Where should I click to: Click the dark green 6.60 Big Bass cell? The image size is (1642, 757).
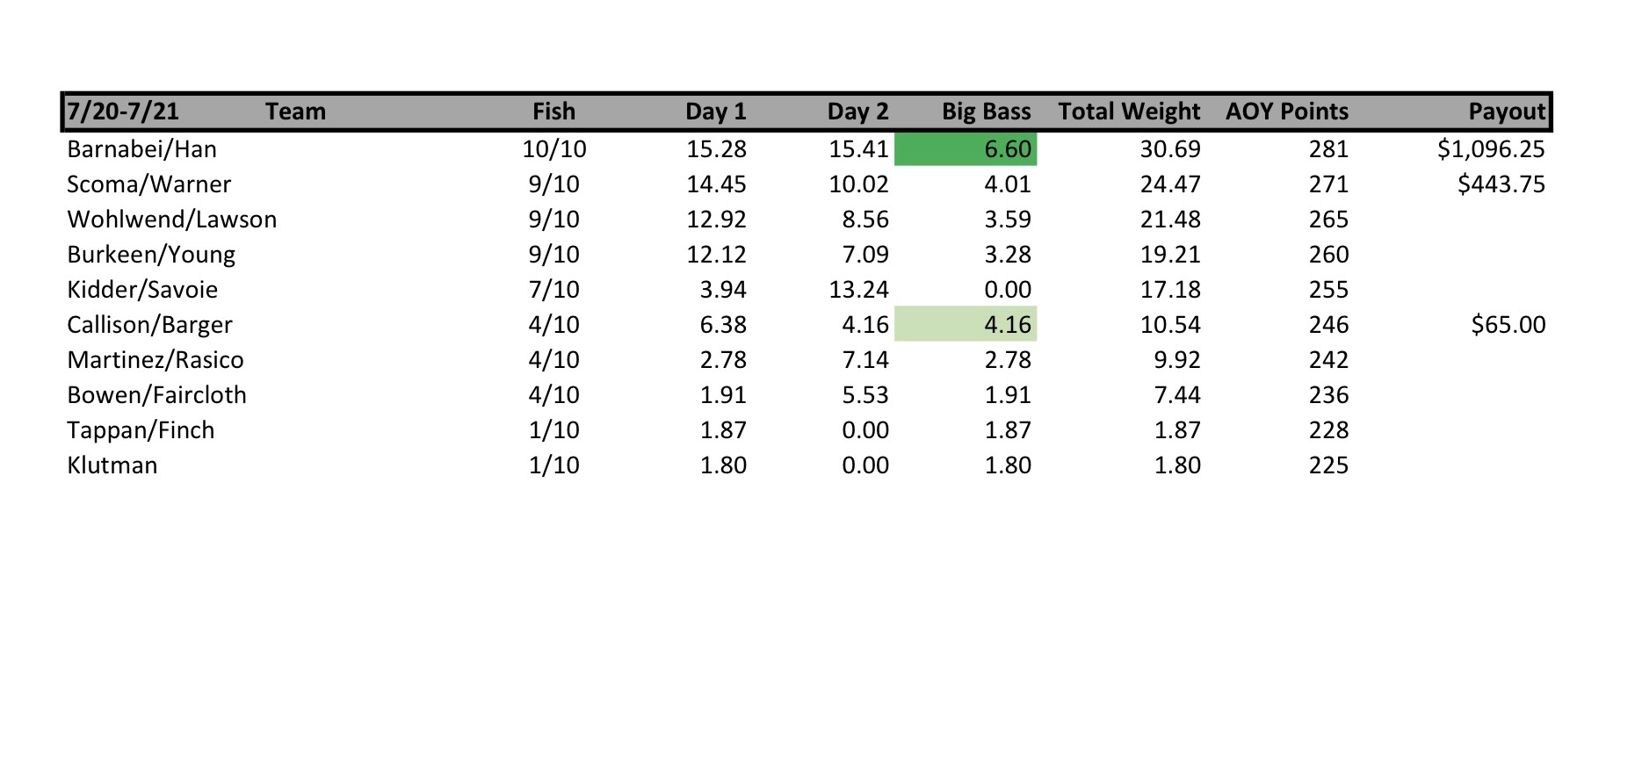(966, 149)
